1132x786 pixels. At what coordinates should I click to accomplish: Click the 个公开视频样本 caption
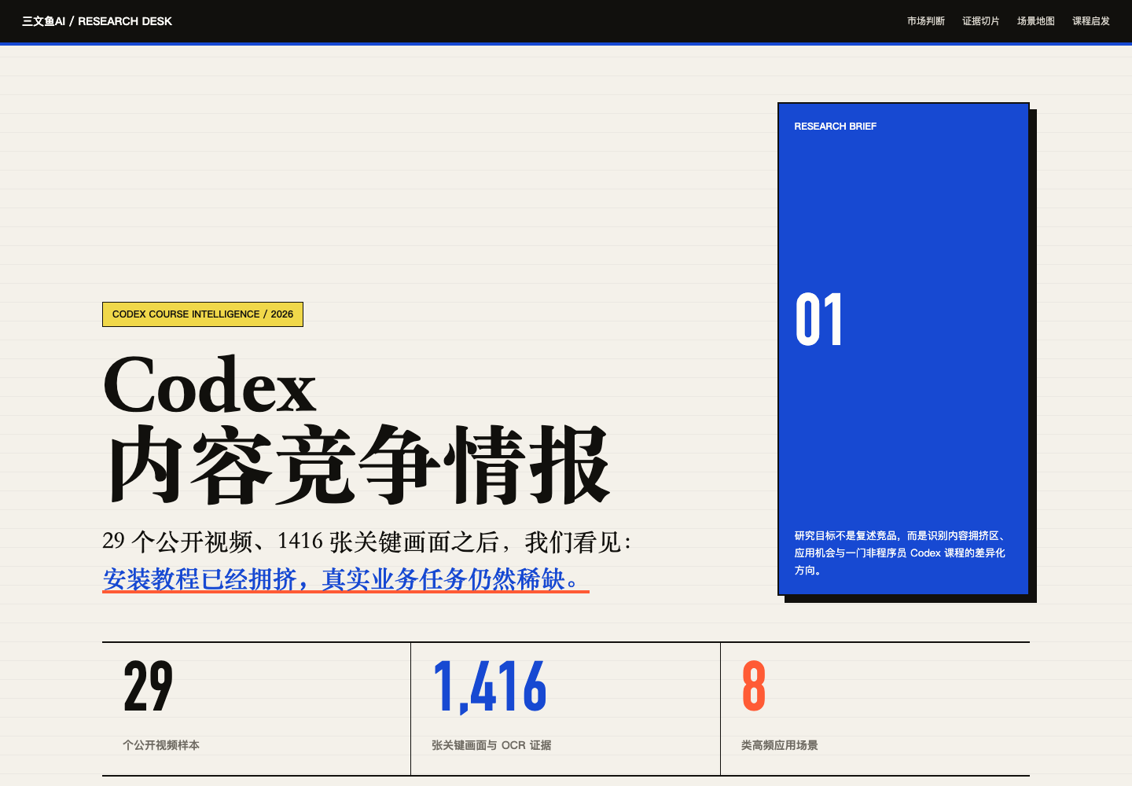[x=161, y=745]
